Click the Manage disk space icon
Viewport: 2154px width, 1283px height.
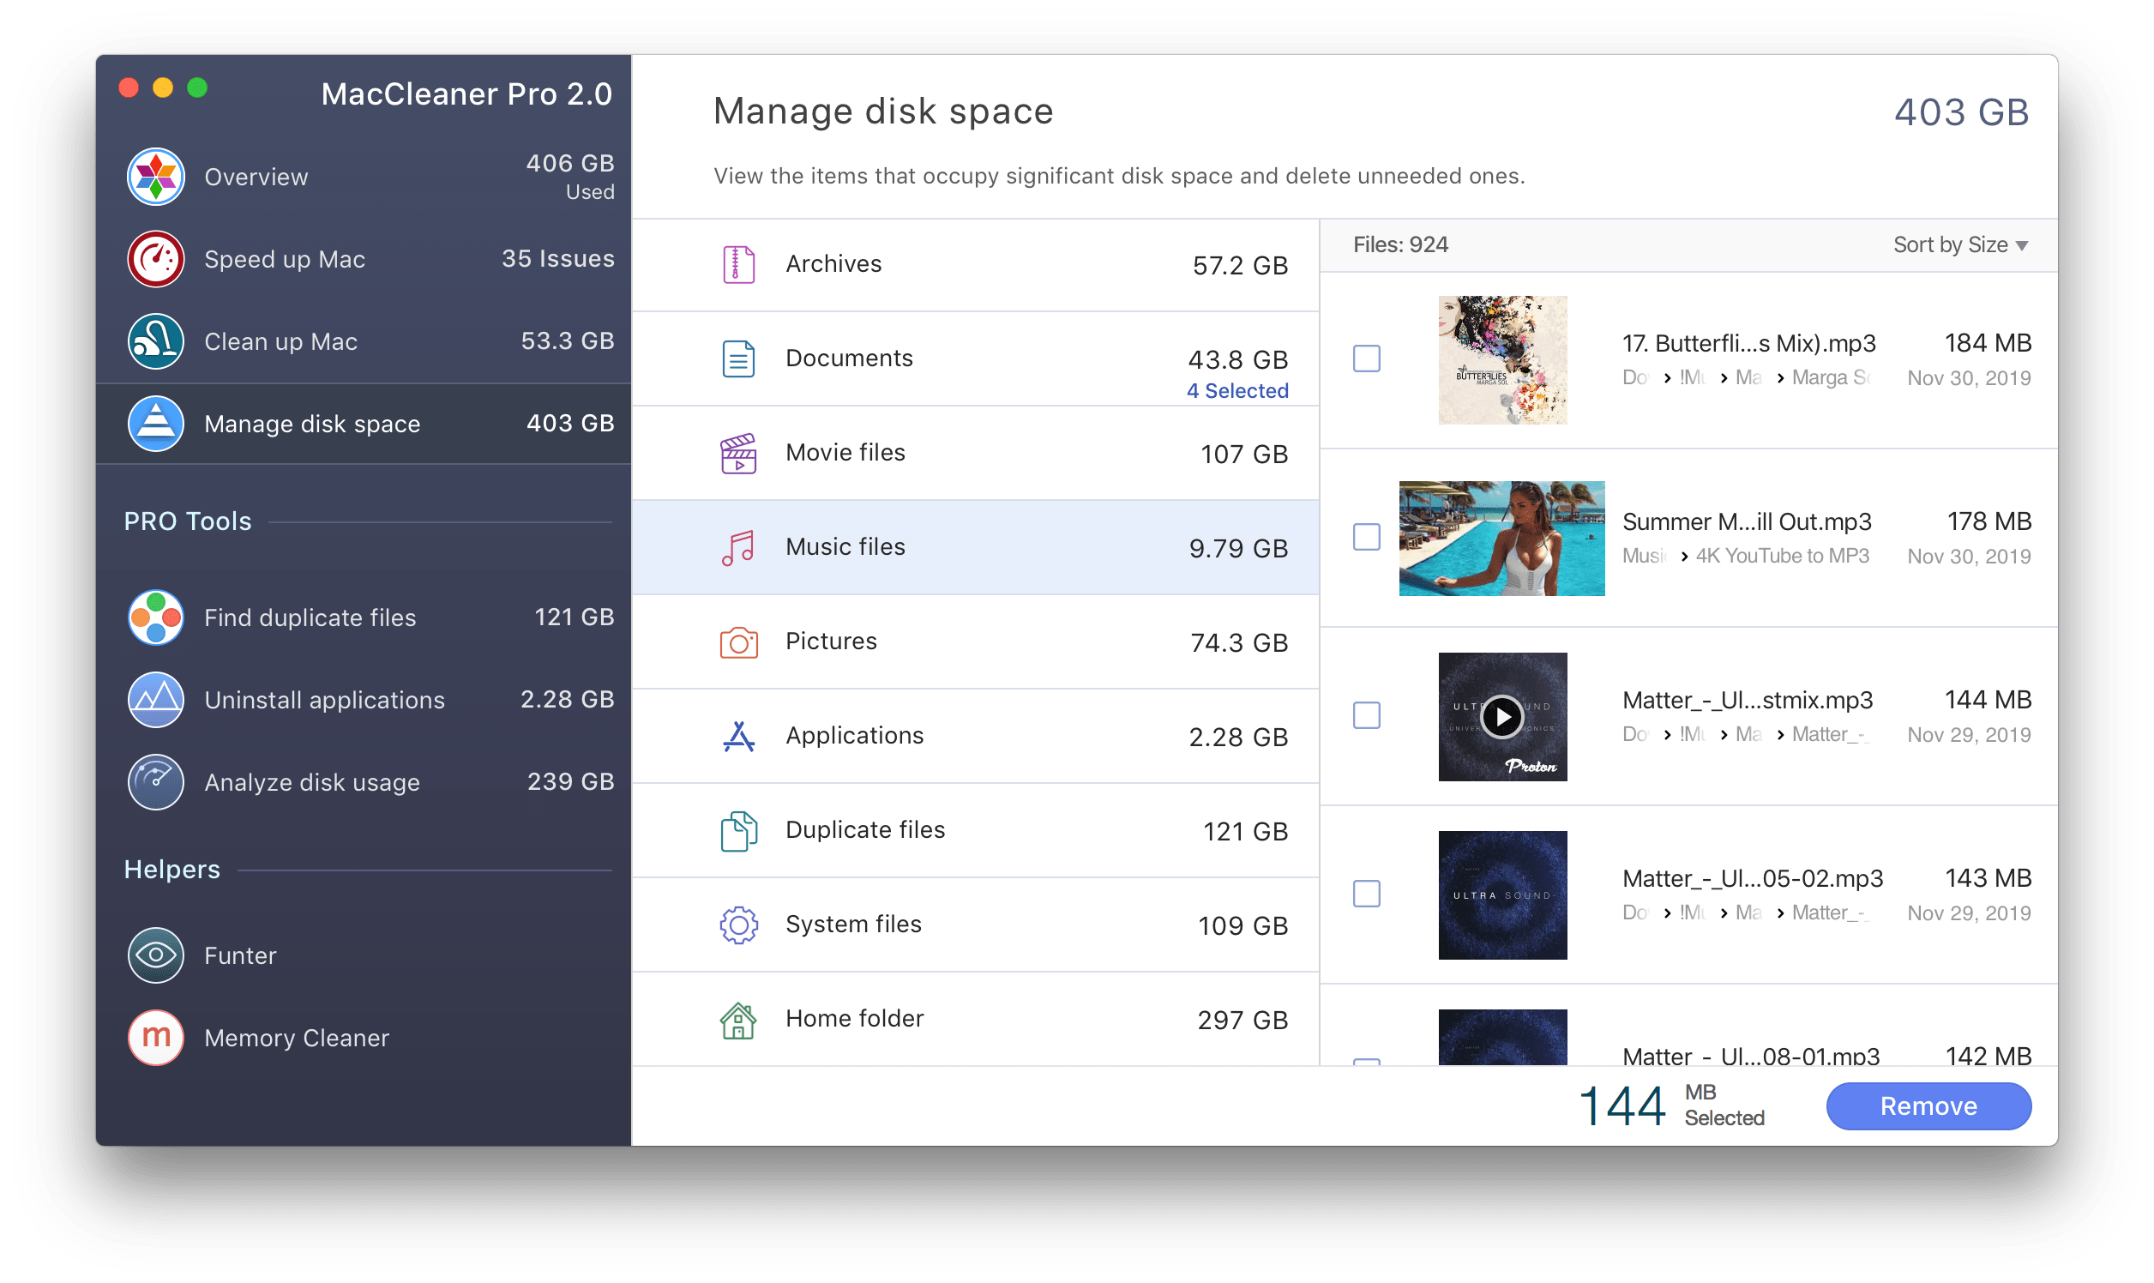155,424
